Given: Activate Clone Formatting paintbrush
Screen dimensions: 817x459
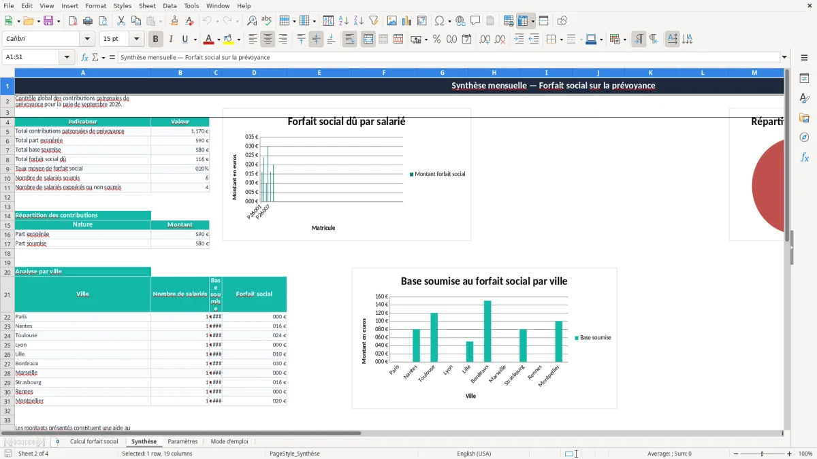Looking at the screenshot, I should click(x=174, y=21).
